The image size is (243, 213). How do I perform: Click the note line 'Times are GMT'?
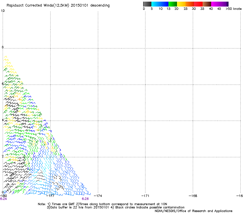pyautogui.click(x=63, y=204)
